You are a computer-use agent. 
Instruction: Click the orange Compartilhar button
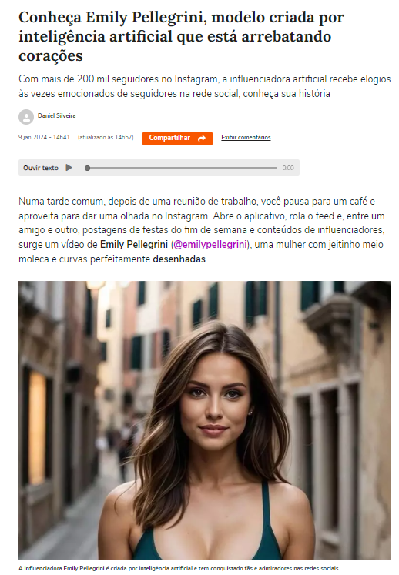pos(177,139)
